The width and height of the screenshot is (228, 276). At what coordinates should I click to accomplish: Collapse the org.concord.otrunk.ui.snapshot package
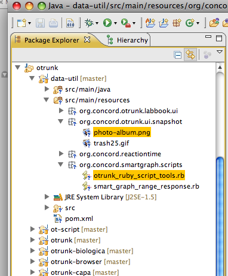coord(61,122)
